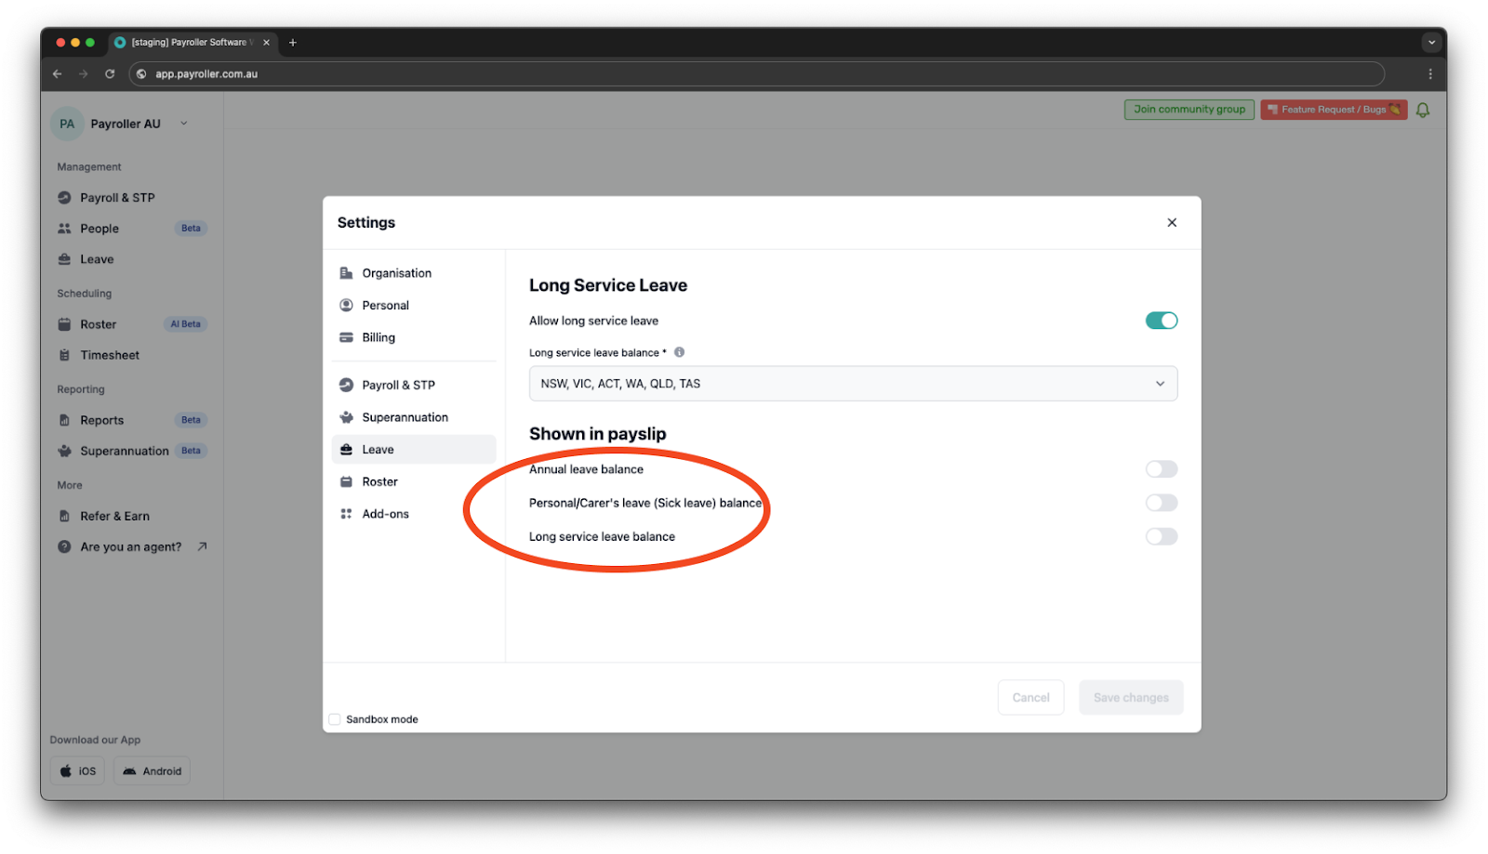Screen dimensions: 1488x854
Task: Click the Join community group button
Action: coord(1189,109)
